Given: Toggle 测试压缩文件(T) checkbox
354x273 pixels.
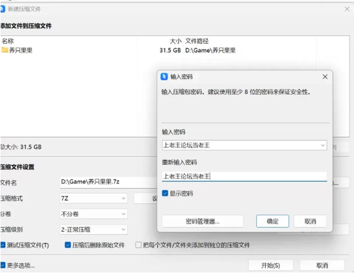Looking at the screenshot, I should (3, 245).
